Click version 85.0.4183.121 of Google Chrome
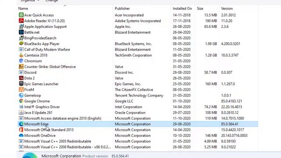The image size is (281, 158). 231,101
